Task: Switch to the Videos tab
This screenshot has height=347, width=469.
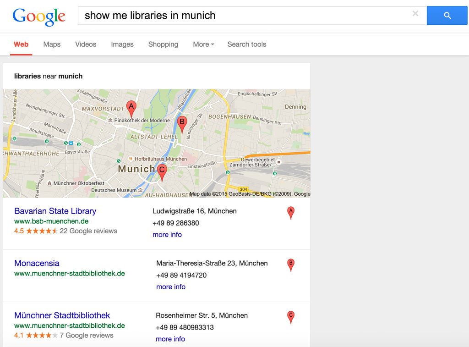Action: tap(86, 44)
